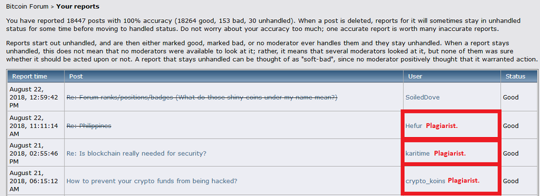Click Good status for karitime report

[510, 153]
